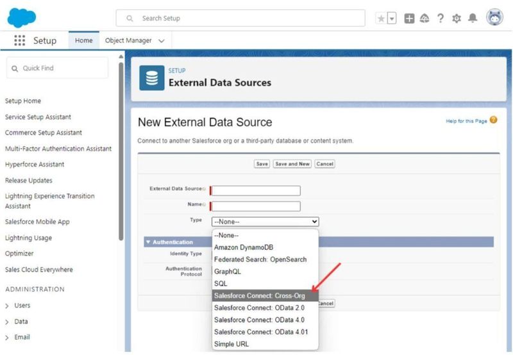Select Salesforce Connect: OData 4.01
The width and height of the screenshot is (513, 355).
point(265,332)
